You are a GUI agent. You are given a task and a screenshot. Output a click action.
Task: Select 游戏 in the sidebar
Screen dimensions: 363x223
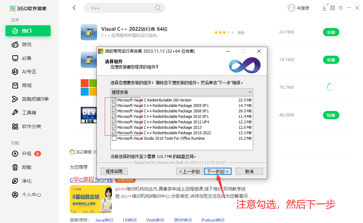[x=26, y=44]
